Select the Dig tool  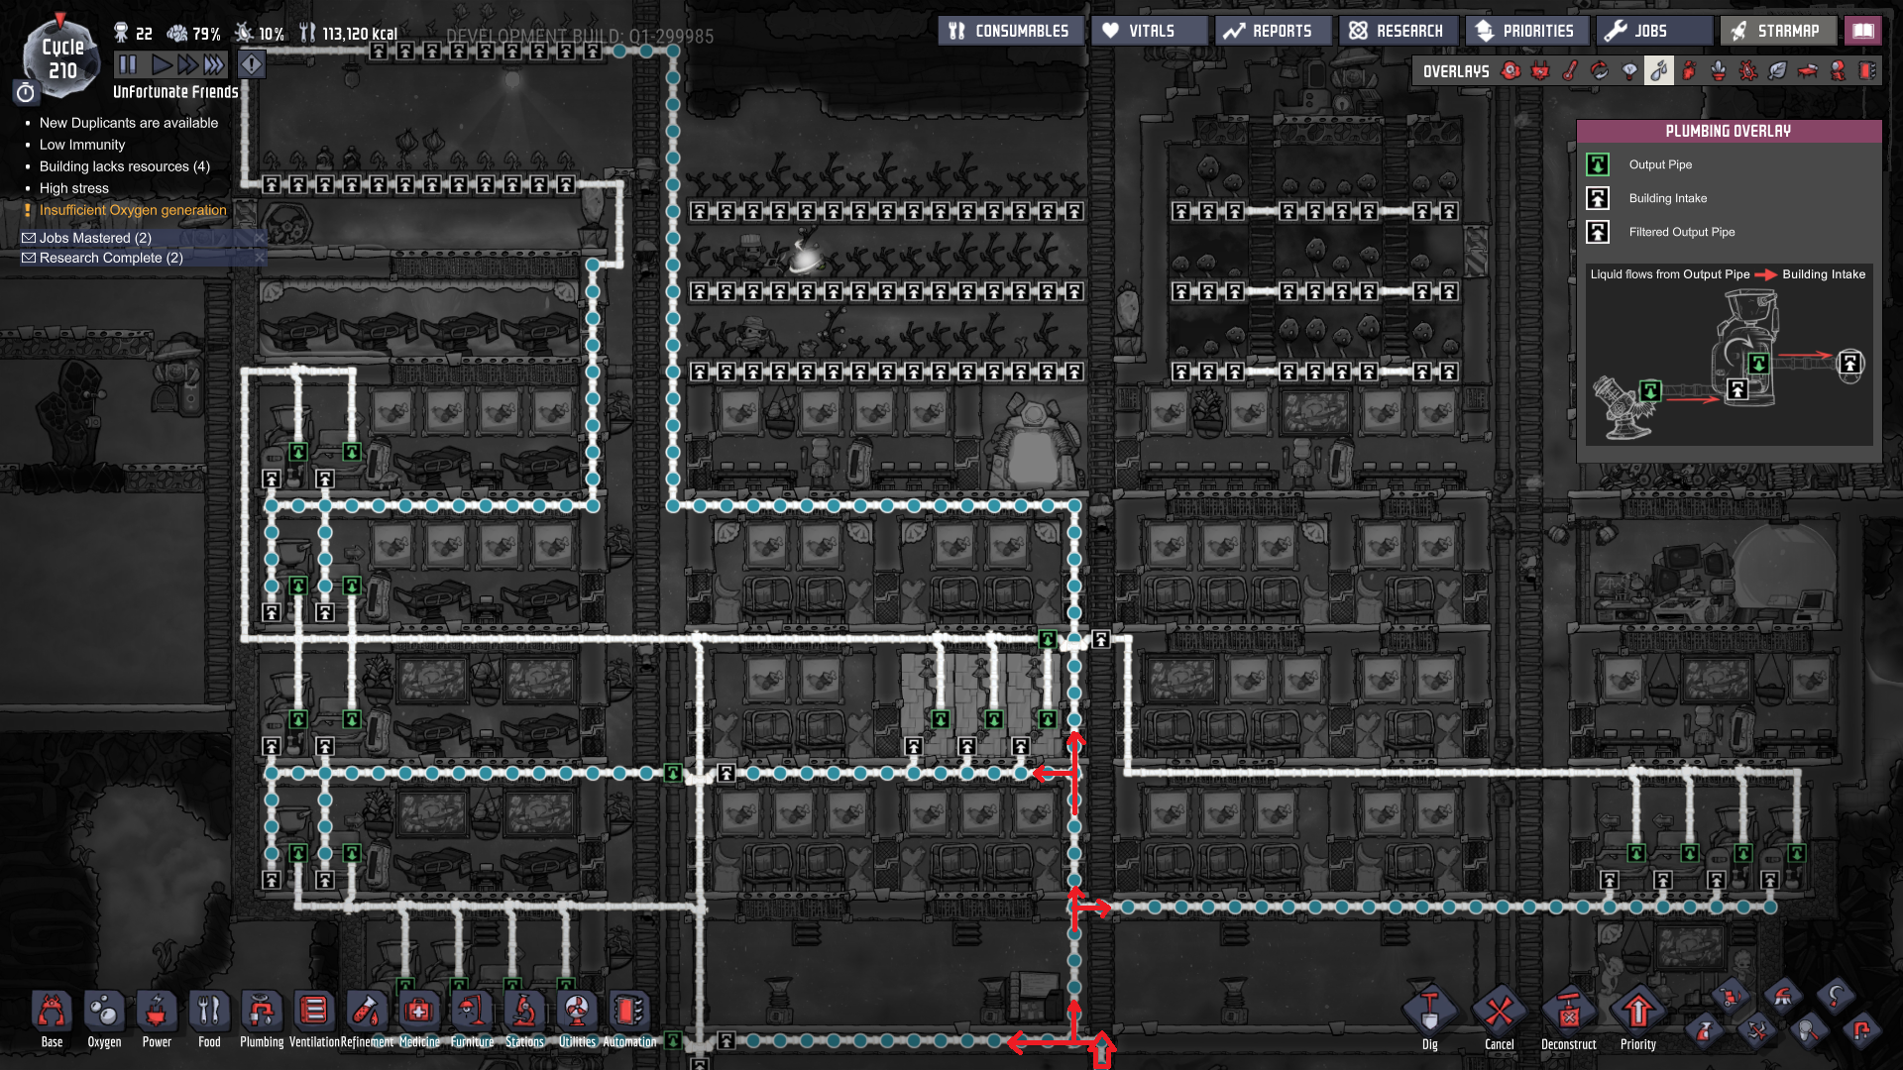pyautogui.click(x=1429, y=1013)
